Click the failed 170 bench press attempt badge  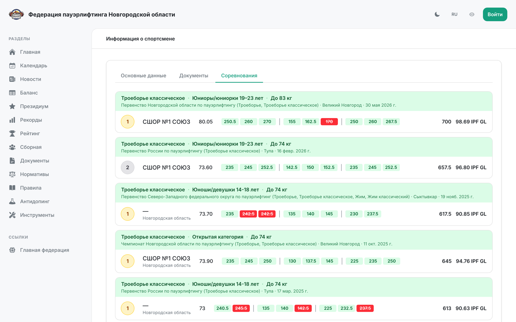click(x=329, y=122)
